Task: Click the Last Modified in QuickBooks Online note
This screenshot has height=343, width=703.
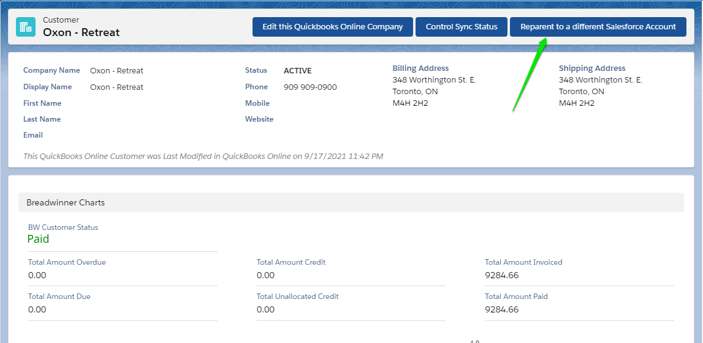Action: tap(203, 157)
